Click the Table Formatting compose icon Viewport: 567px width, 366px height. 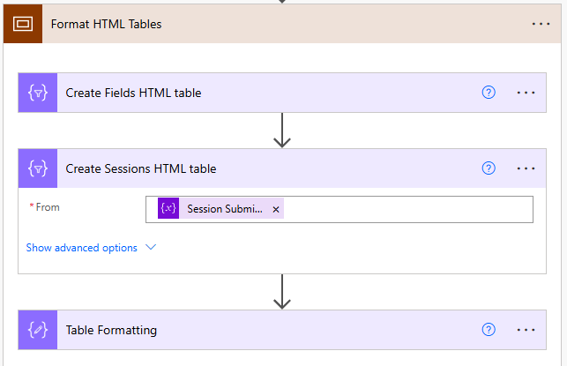[38, 331]
